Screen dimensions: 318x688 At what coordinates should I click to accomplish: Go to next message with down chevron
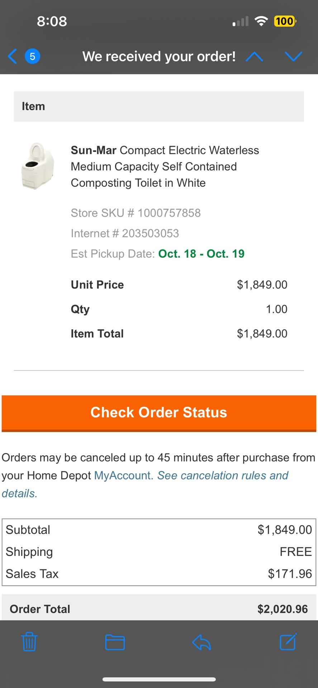pyautogui.click(x=293, y=57)
